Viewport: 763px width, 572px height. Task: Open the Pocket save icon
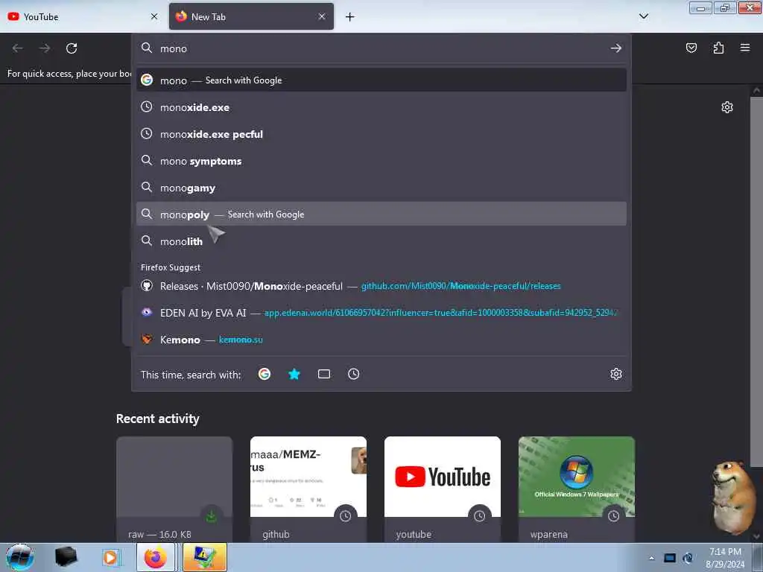[691, 48]
